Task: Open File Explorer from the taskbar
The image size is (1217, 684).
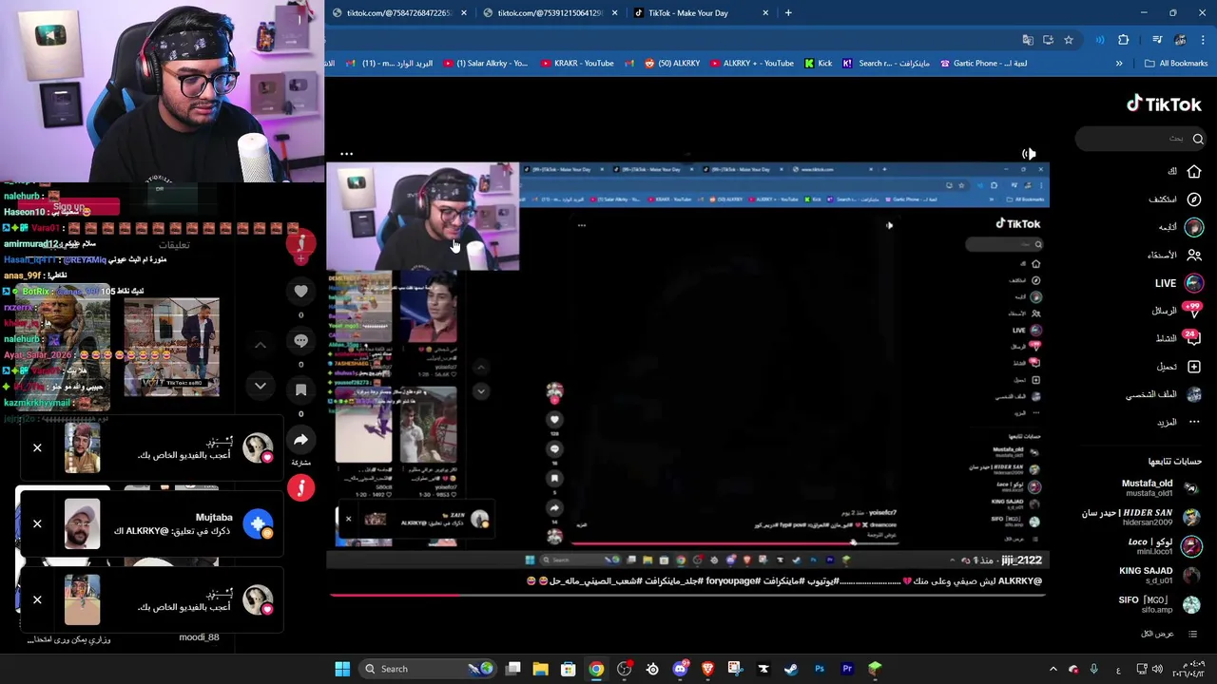Action: 540,669
